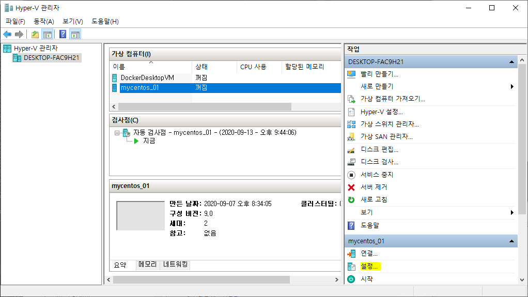The width and height of the screenshot is (528, 297).
Task: Click the 설정 settings icon for mycentos_01
Action: [x=351, y=267]
